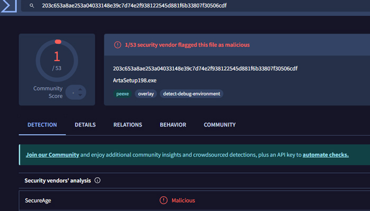Viewport: 370px width, 211px height.
Task: Open the DETECTION tab
Action: point(42,124)
